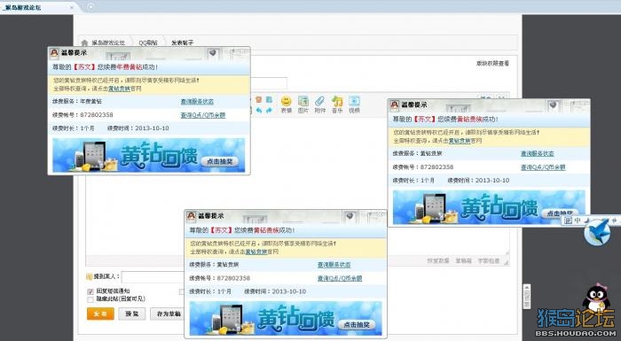The width and height of the screenshot is (621, 341).
Task: Toggle the 中 language indicator in the IME bar
Action: [578, 220]
